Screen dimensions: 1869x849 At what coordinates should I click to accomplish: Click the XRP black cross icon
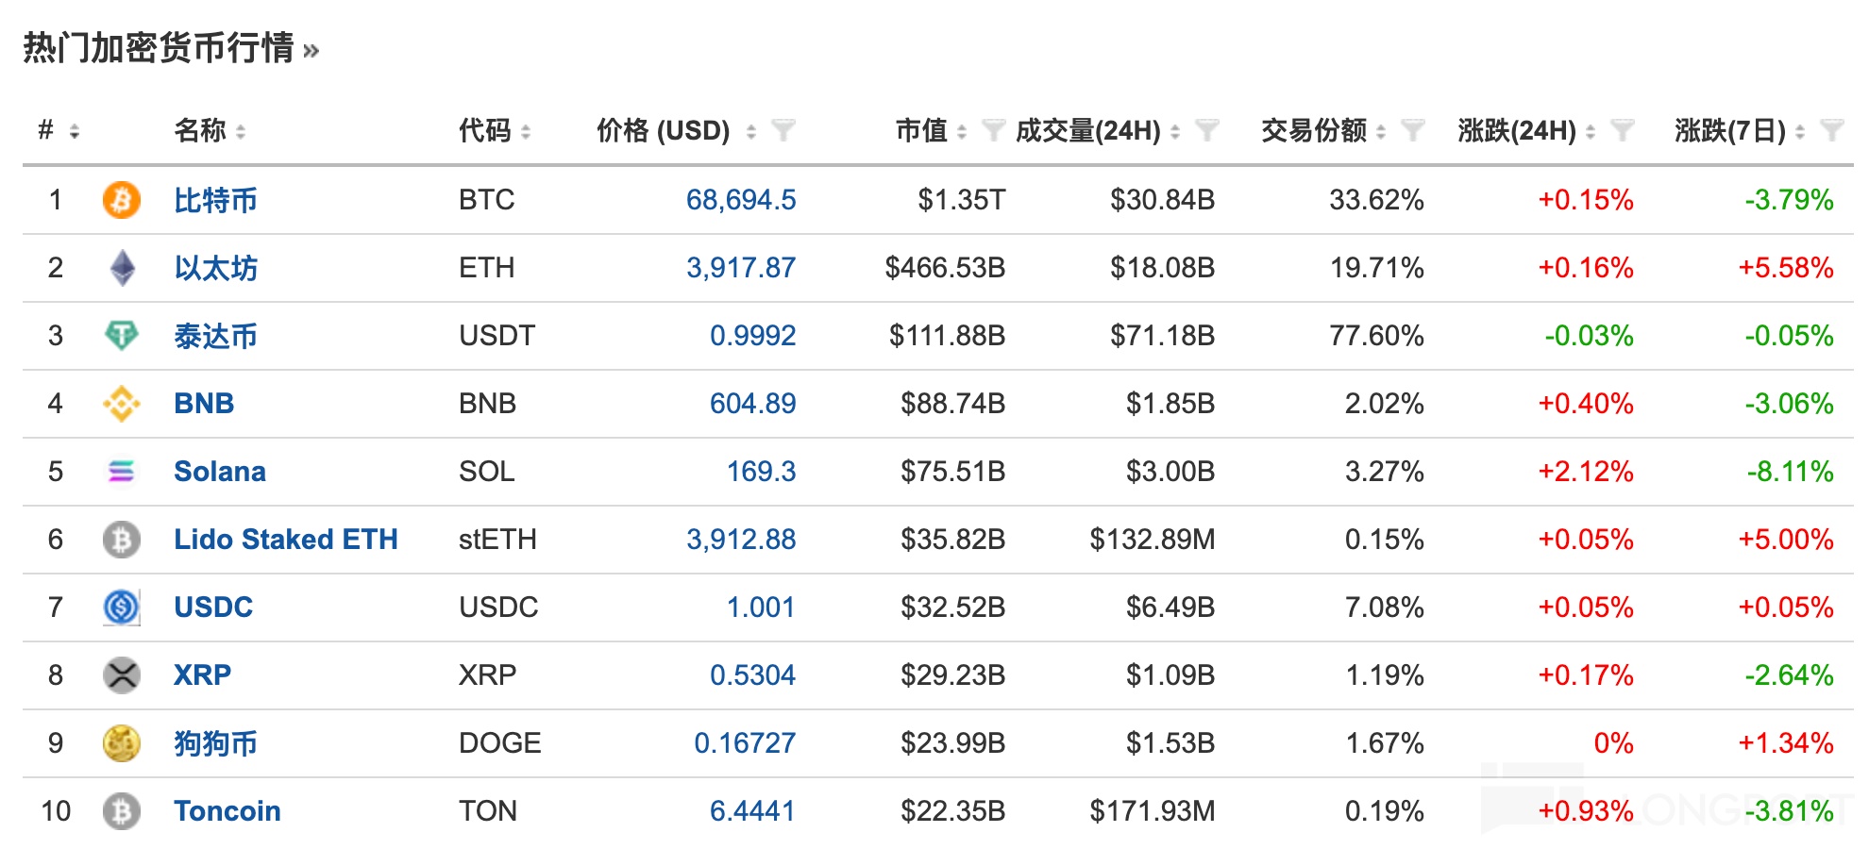pos(121,675)
